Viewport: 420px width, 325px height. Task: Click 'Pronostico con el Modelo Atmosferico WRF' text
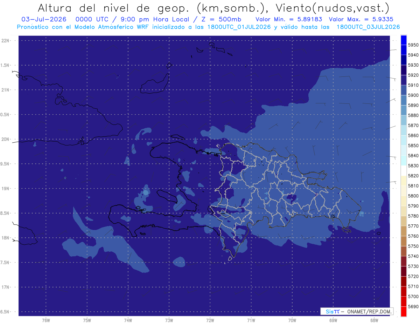(x=84, y=27)
